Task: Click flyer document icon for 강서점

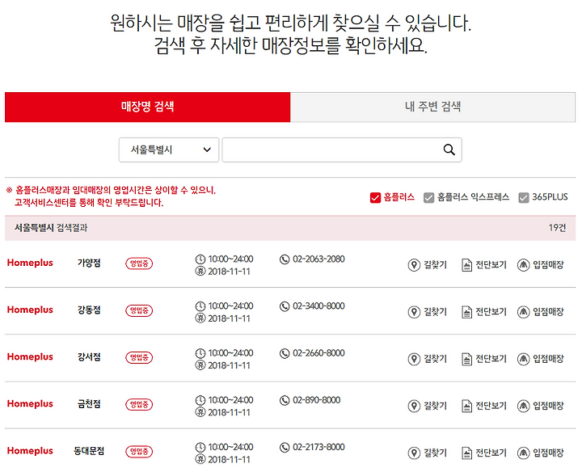Action: (466, 359)
